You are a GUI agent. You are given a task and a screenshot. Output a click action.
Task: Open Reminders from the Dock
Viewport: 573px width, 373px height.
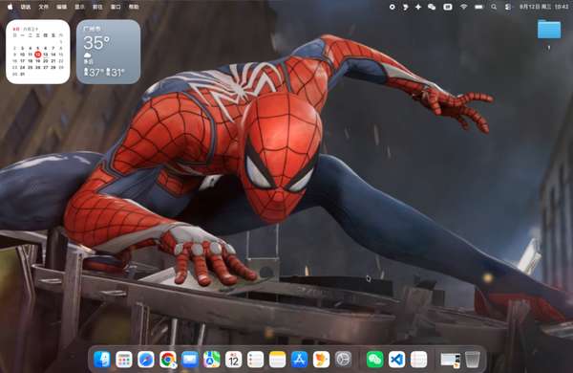point(255,359)
